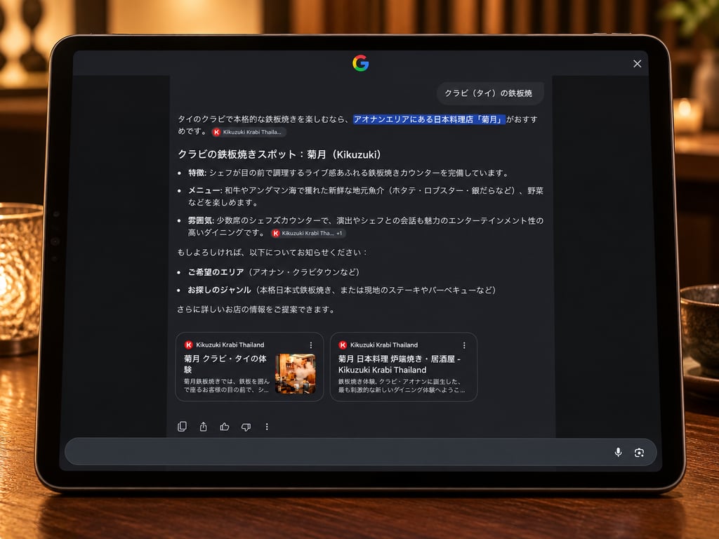Open three-dot menu on 菊月 クラビ・タイの体験 card
Screen dimensions: 719x539
tap(311, 345)
